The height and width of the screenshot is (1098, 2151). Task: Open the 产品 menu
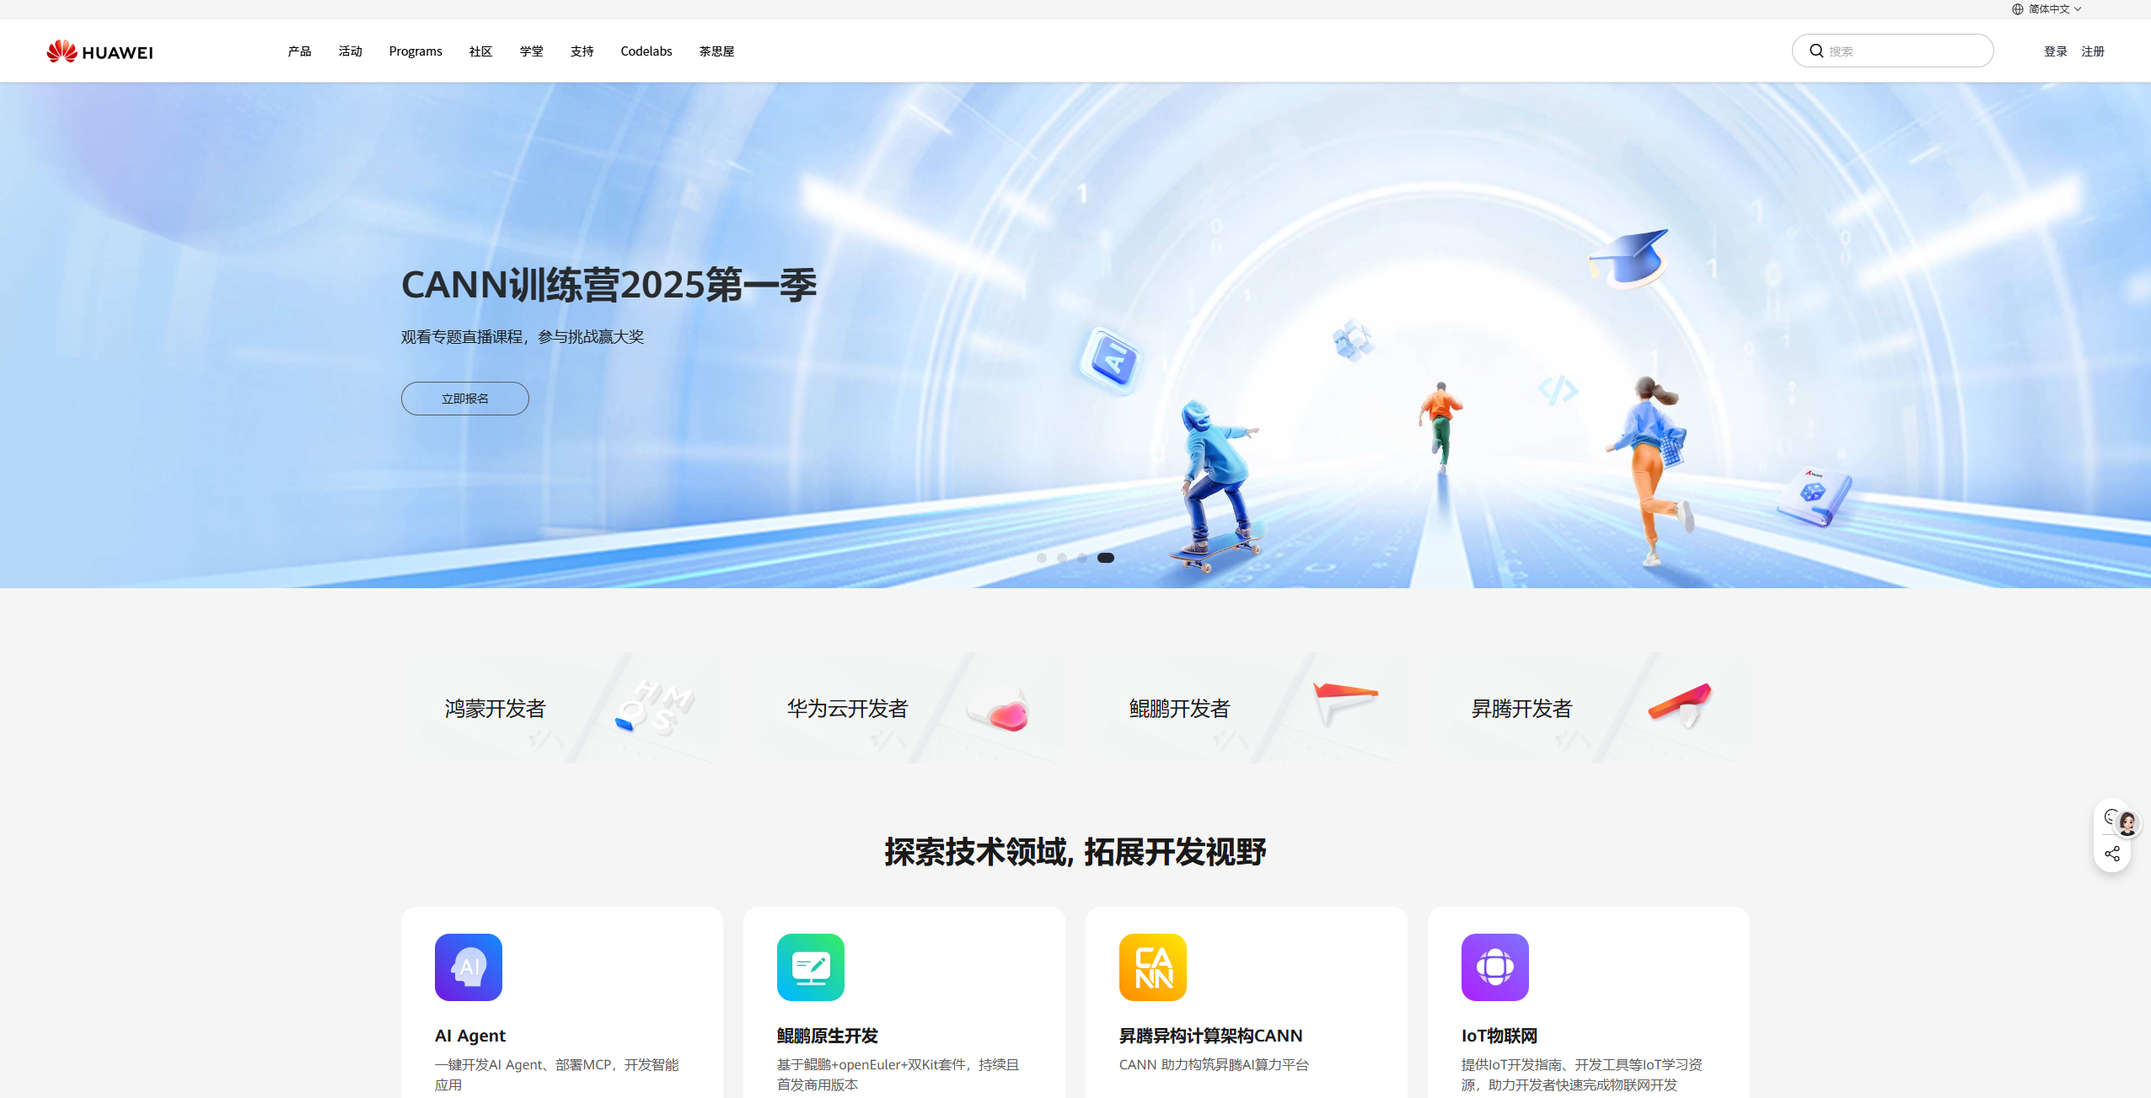[x=299, y=51]
